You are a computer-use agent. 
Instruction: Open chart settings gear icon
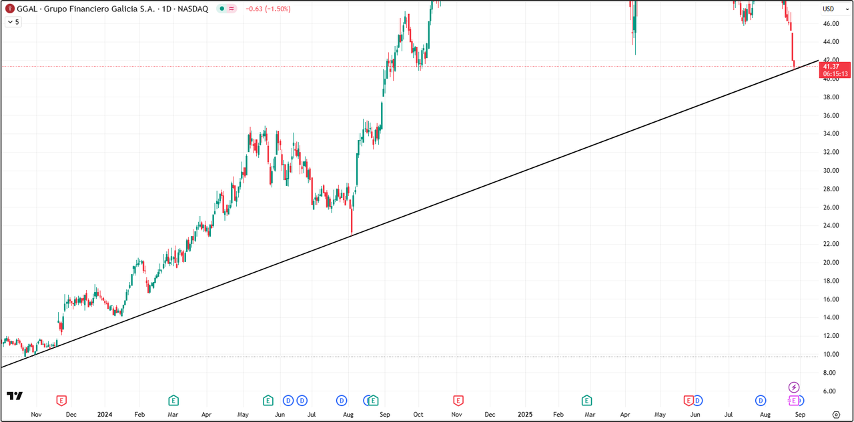coord(835,414)
